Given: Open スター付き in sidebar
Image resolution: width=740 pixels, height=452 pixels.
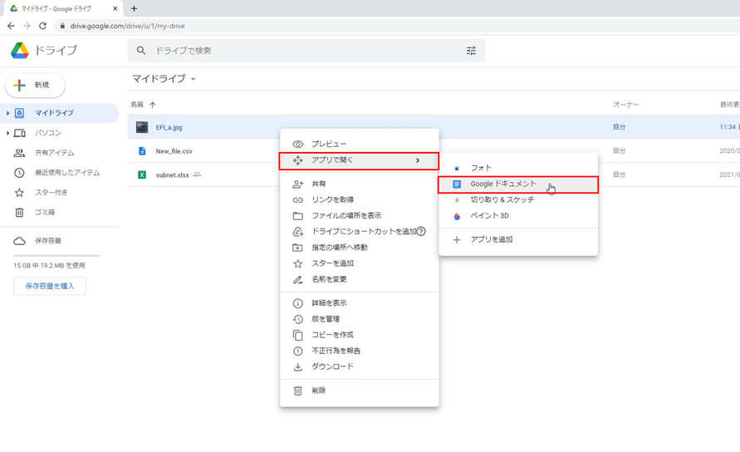Looking at the screenshot, I should click(x=60, y=193).
